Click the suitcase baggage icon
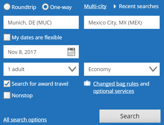The image size is (164, 125). [x=87, y=83]
